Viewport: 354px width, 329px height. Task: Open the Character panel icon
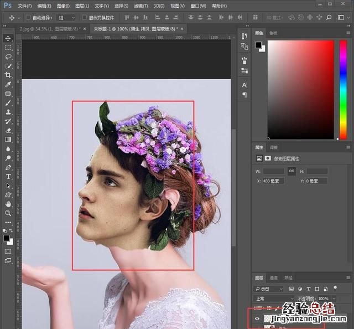click(x=244, y=85)
